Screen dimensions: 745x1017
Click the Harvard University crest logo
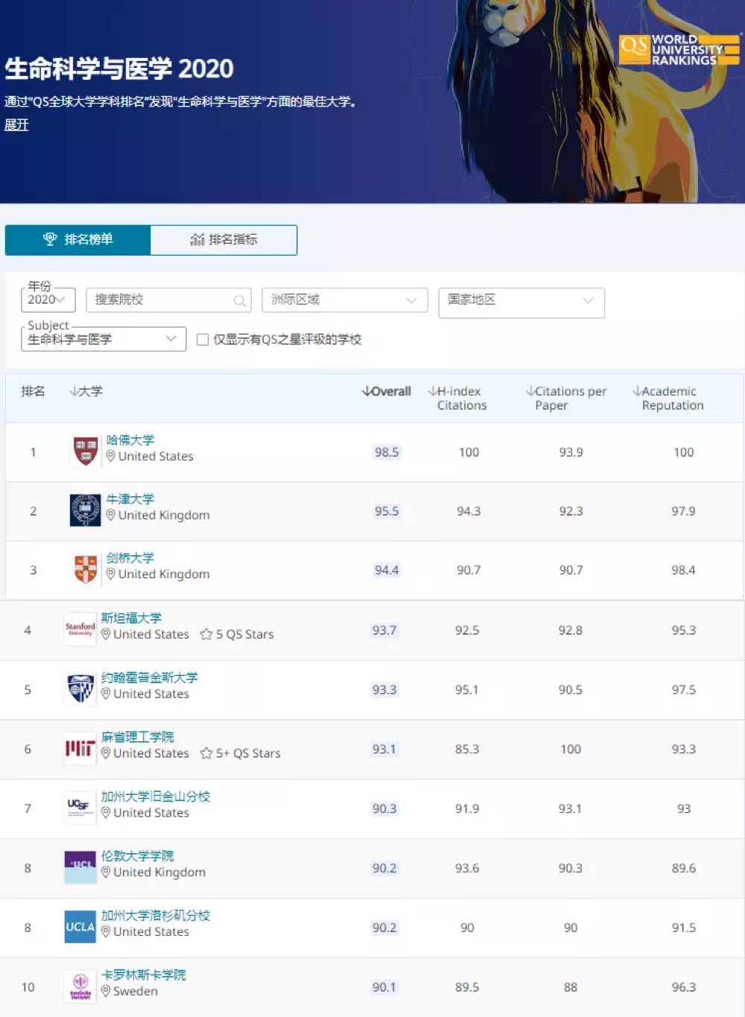(x=85, y=452)
